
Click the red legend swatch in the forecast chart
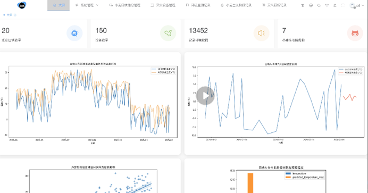341,73
